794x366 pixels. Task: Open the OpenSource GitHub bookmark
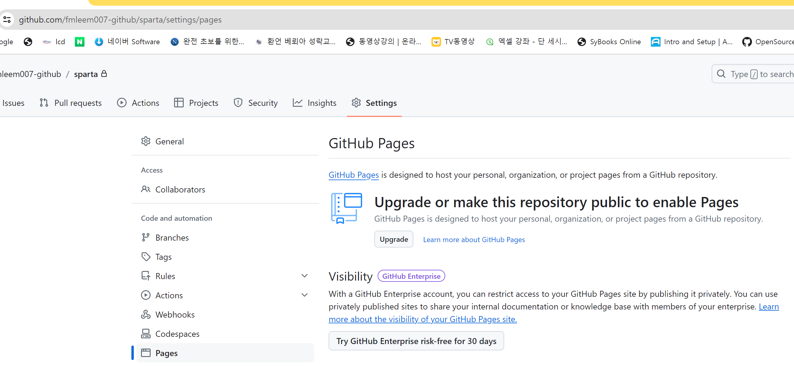pos(768,42)
